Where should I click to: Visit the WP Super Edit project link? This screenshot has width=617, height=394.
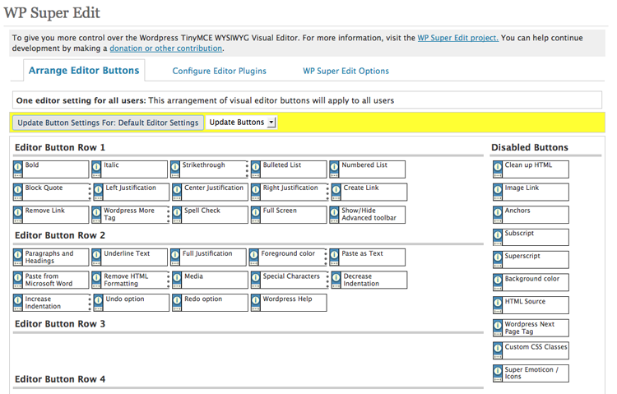pyautogui.click(x=457, y=38)
